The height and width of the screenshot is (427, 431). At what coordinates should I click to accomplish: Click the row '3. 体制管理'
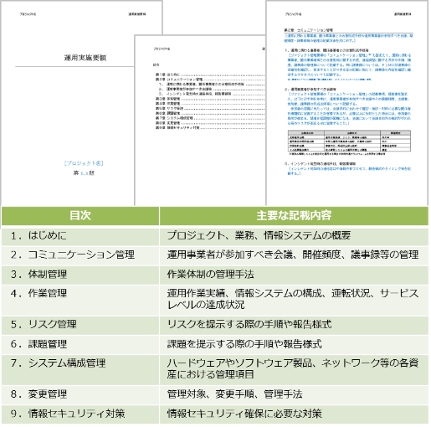coord(215,275)
